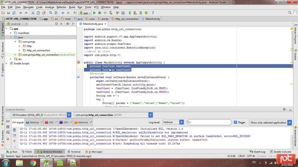Click the Save All toolbar icon
The height and width of the screenshot is (167, 298).
pos(8,13)
